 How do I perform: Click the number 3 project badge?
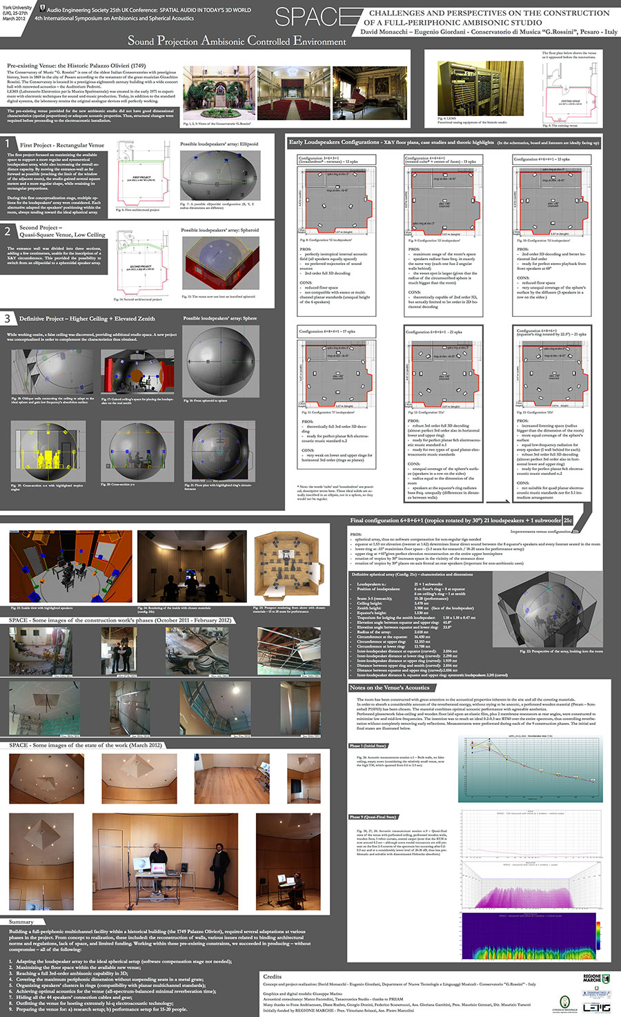8,318
